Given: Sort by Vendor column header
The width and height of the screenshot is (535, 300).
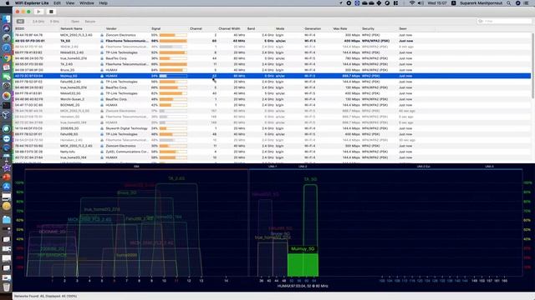Looking at the screenshot, I should click(111, 29).
